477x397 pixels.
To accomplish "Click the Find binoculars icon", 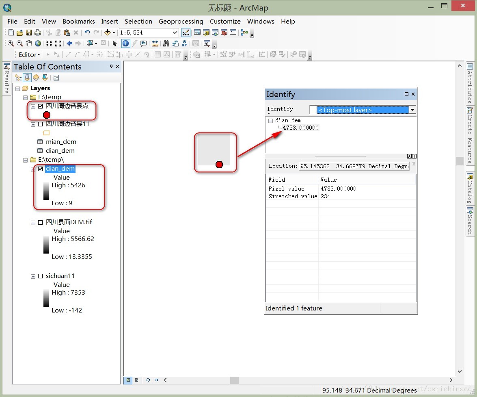I will pos(166,43).
